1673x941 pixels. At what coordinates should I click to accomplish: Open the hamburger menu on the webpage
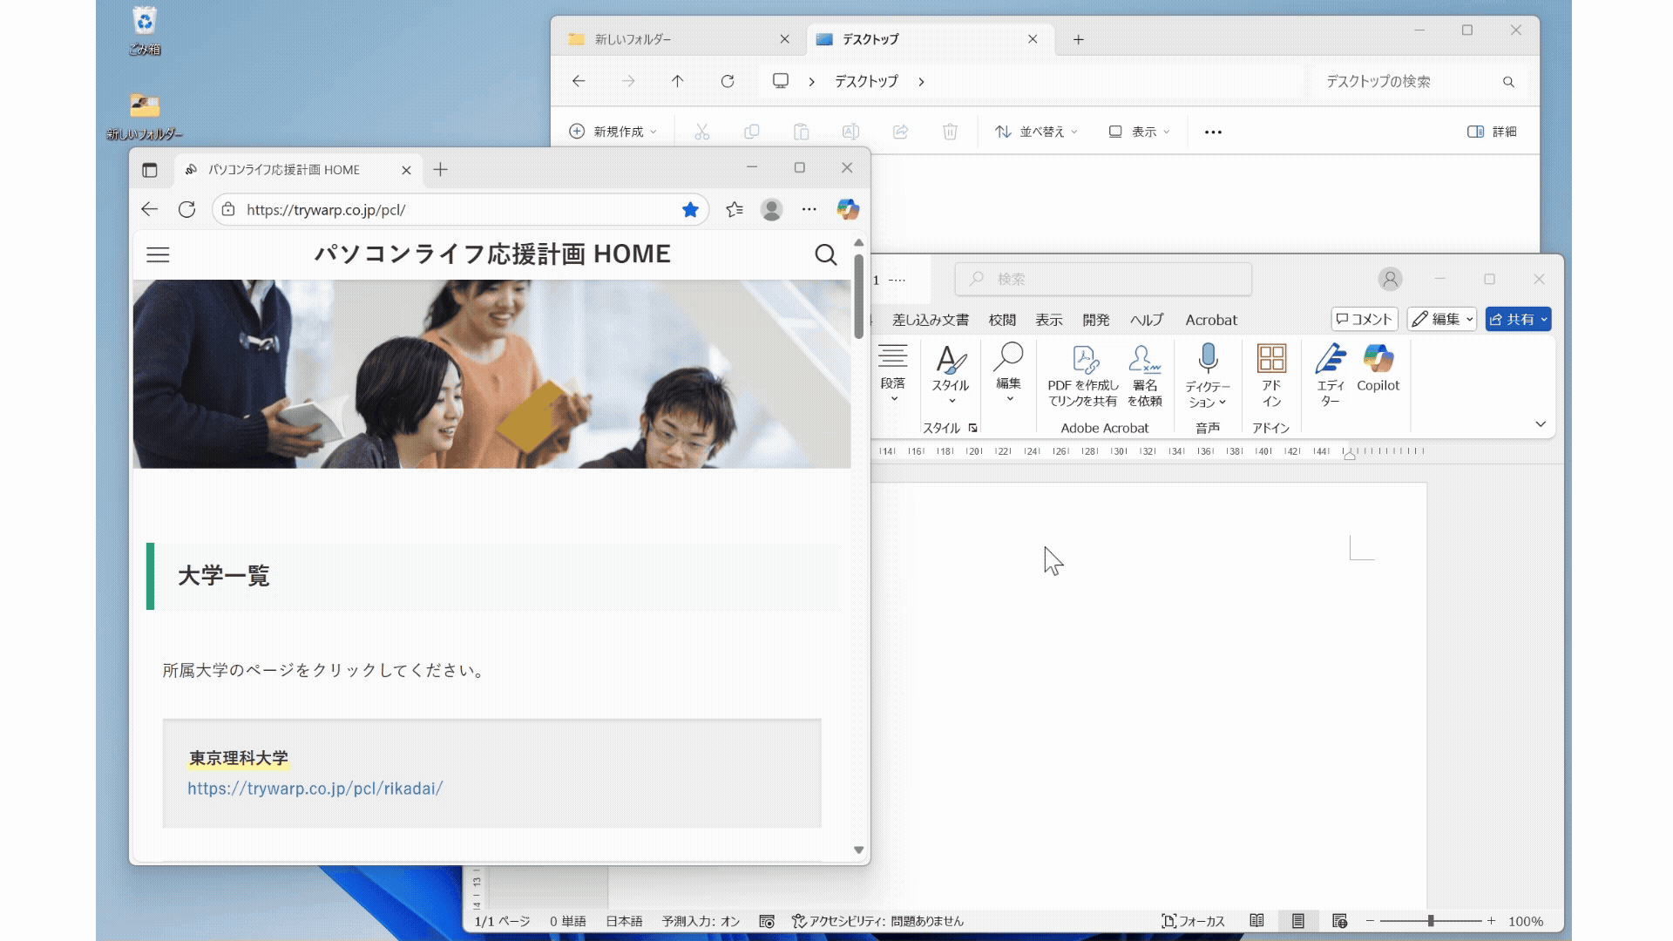[158, 254]
